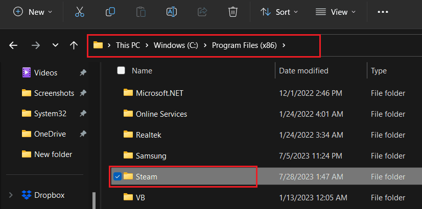The width and height of the screenshot is (422, 209).
Task: Expand the Dropbox tree node
Action: tap(11, 195)
